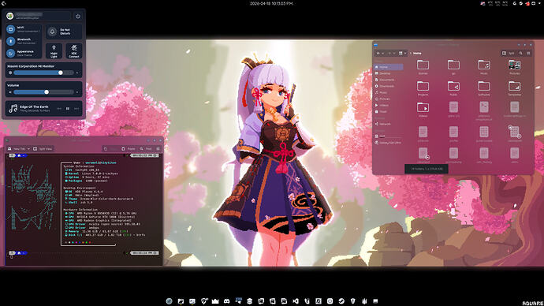Open the terminal from the dock
The height and width of the screenshot is (306, 544).
click(192, 301)
